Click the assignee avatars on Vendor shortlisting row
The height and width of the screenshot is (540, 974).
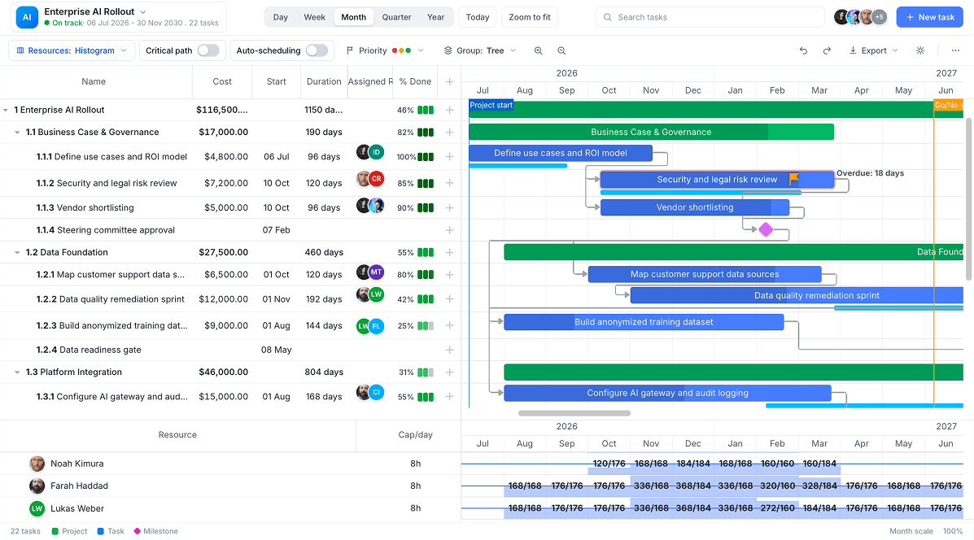click(370, 206)
